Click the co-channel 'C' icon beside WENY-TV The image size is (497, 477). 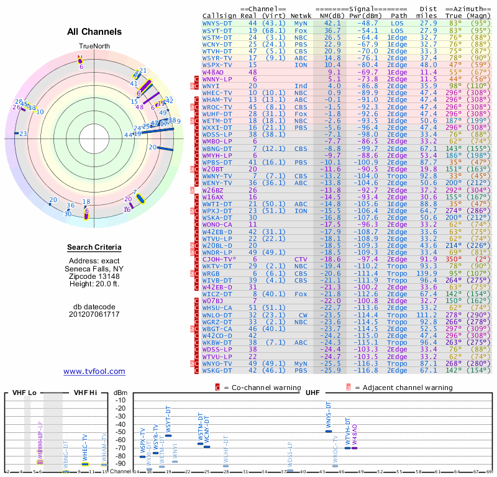196,183
